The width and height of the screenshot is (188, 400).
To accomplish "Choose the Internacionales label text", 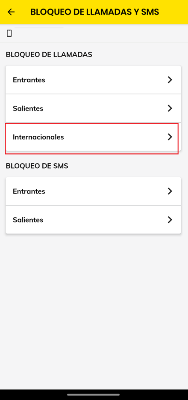I will 38,137.
